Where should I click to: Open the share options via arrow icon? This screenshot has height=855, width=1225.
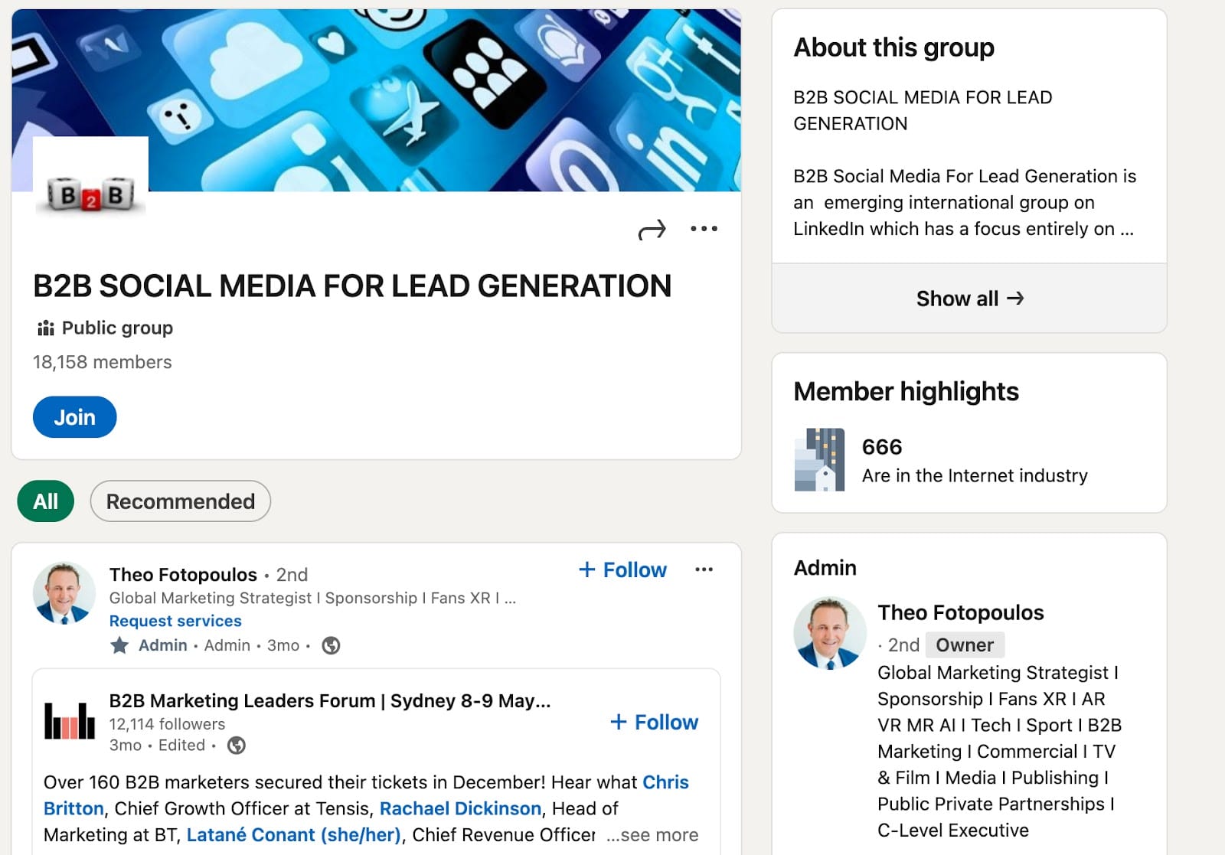coord(652,228)
